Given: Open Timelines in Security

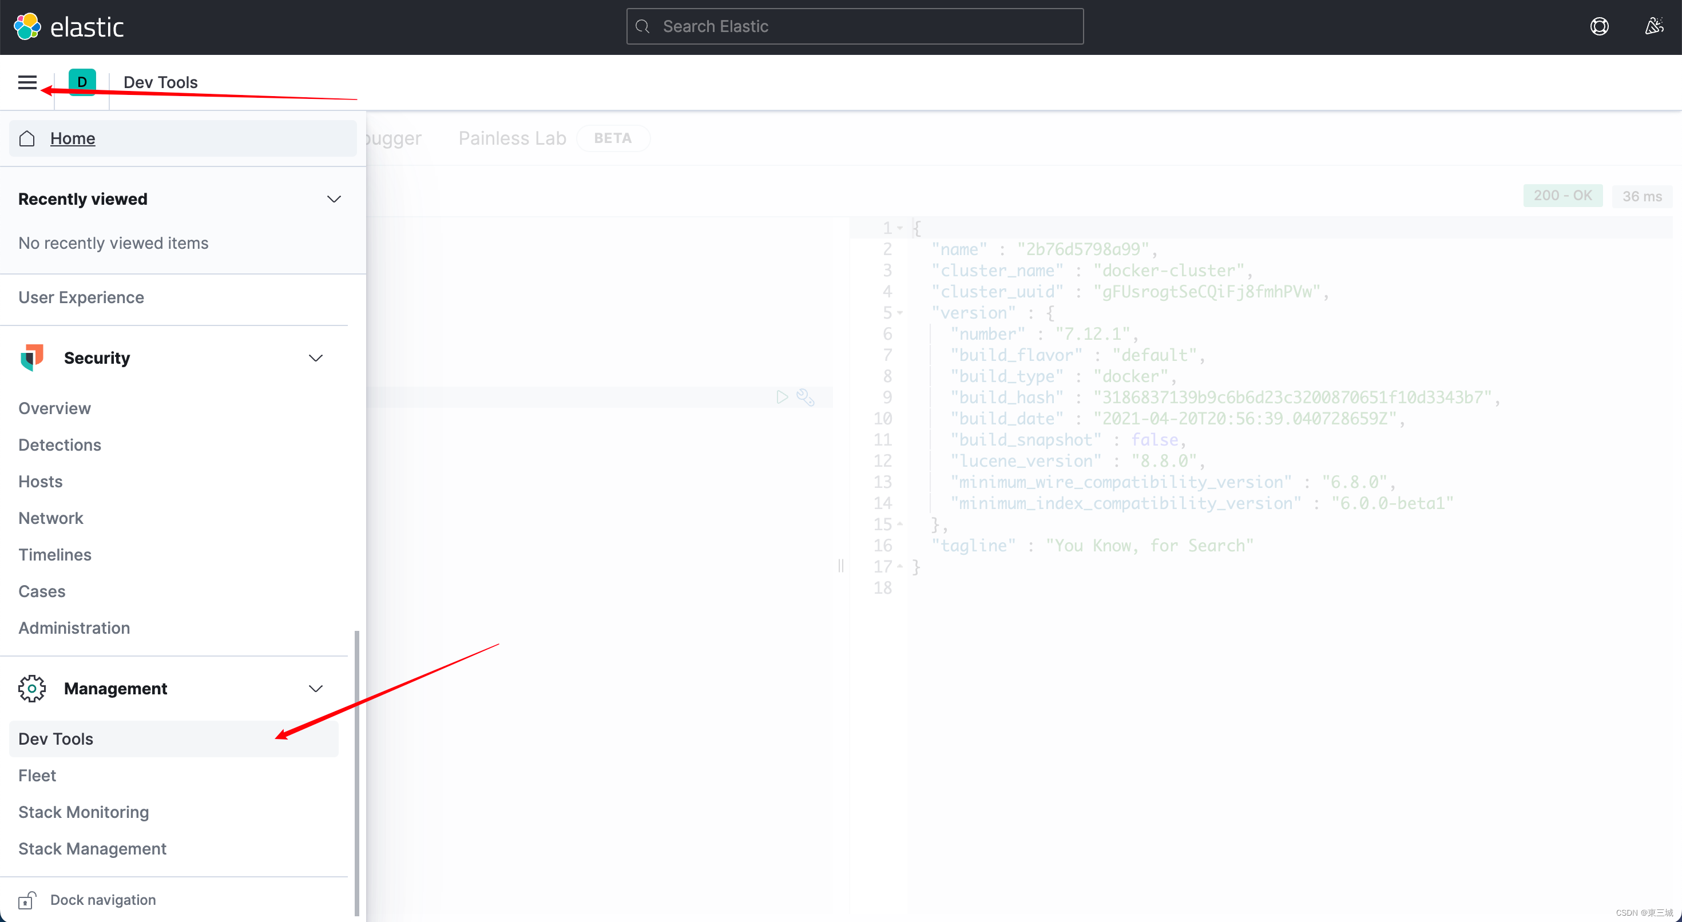Looking at the screenshot, I should pyautogui.click(x=55, y=554).
